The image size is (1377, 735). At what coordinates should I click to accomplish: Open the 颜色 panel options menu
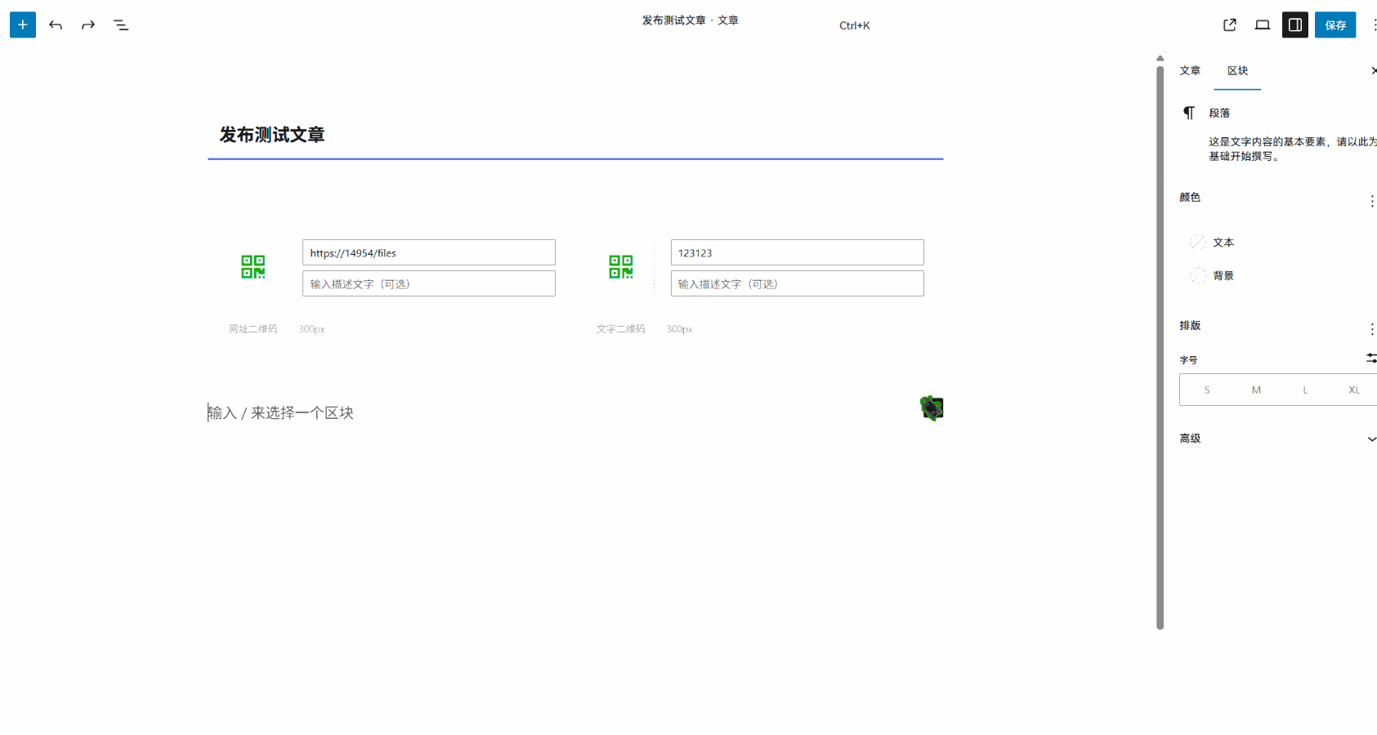click(1371, 201)
